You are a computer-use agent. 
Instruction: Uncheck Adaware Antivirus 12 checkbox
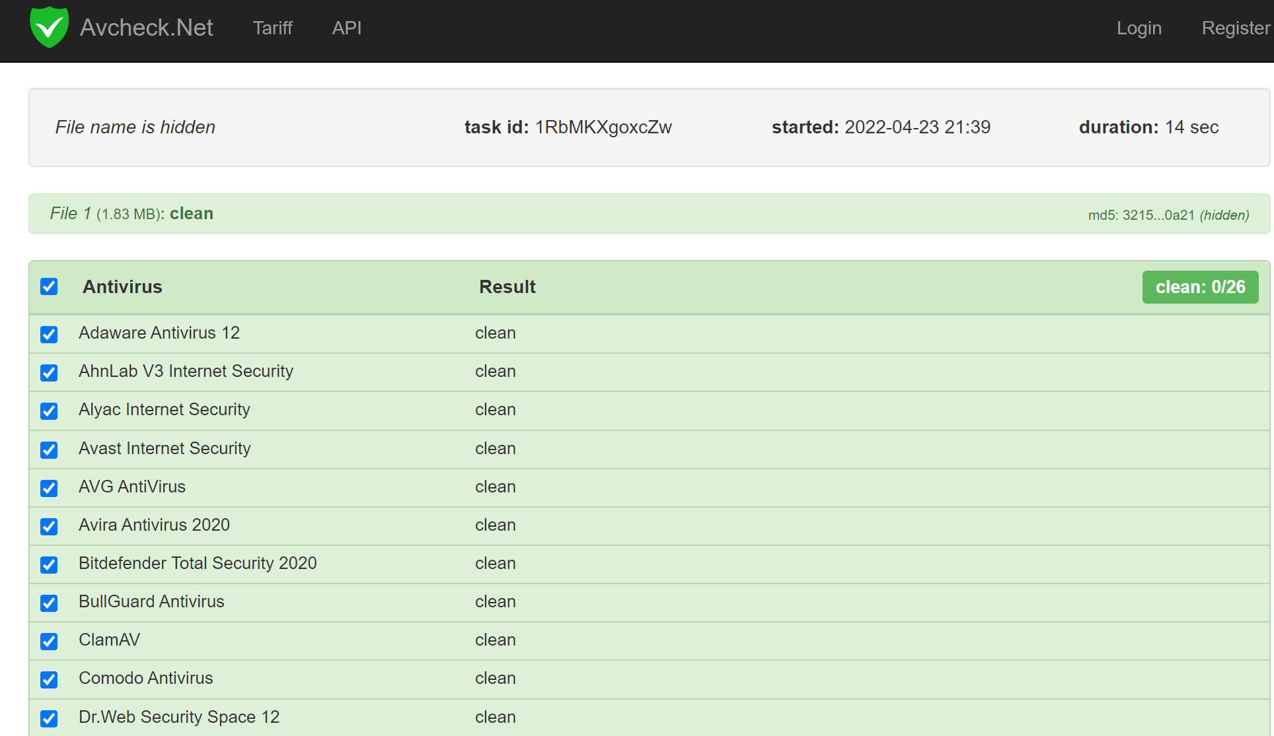pyautogui.click(x=49, y=334)
